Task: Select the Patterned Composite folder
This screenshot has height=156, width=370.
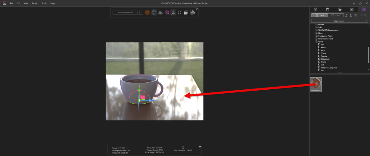Action: 329,68
